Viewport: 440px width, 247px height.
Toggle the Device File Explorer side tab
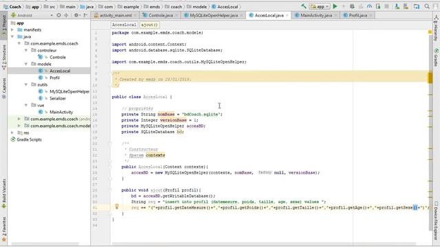436,221
